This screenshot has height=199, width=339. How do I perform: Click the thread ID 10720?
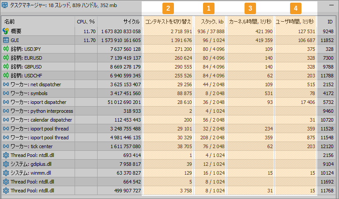(x=327, y=120)
